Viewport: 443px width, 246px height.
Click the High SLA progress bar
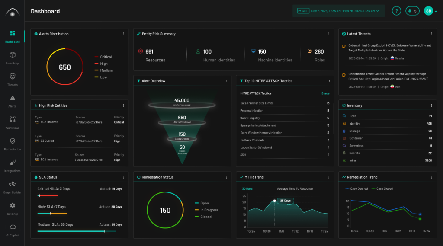(x=52, y=213)
